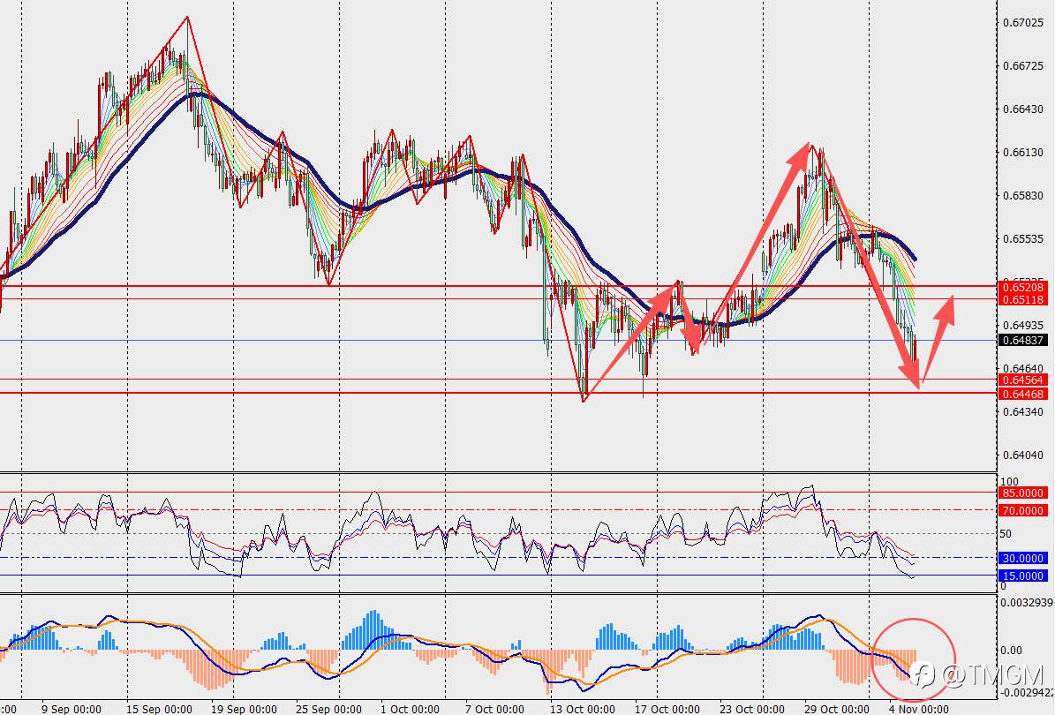Click the current price tag 0.64837
1055x715 pixels.
coord(1023,341)
